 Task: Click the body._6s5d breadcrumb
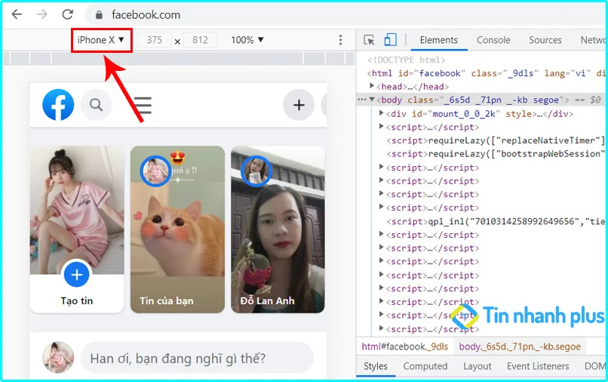click(520, 347)
